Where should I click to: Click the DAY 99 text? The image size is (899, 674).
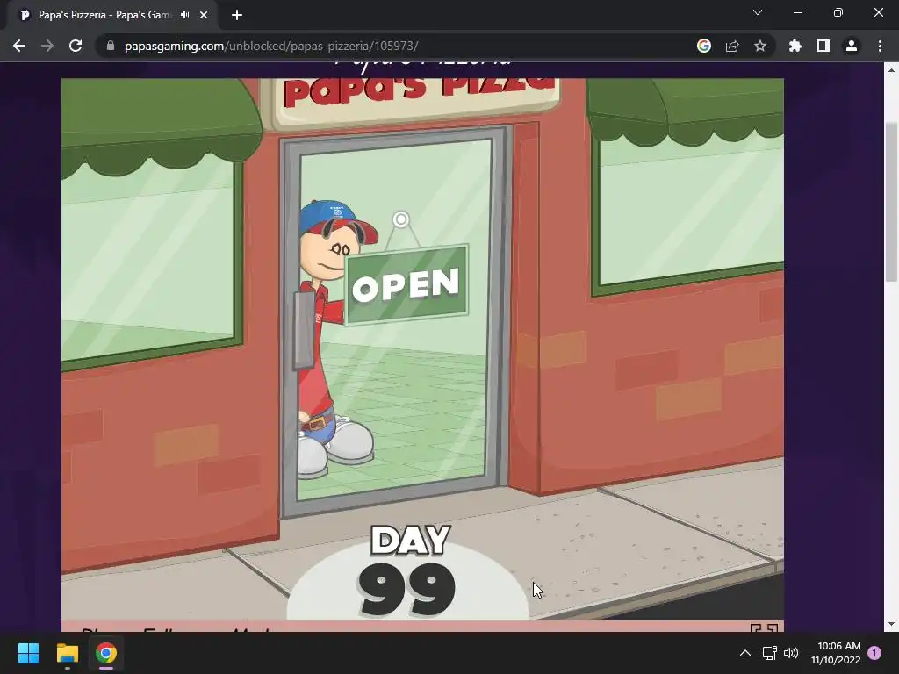pyautogui.click(x=409, y=572)
